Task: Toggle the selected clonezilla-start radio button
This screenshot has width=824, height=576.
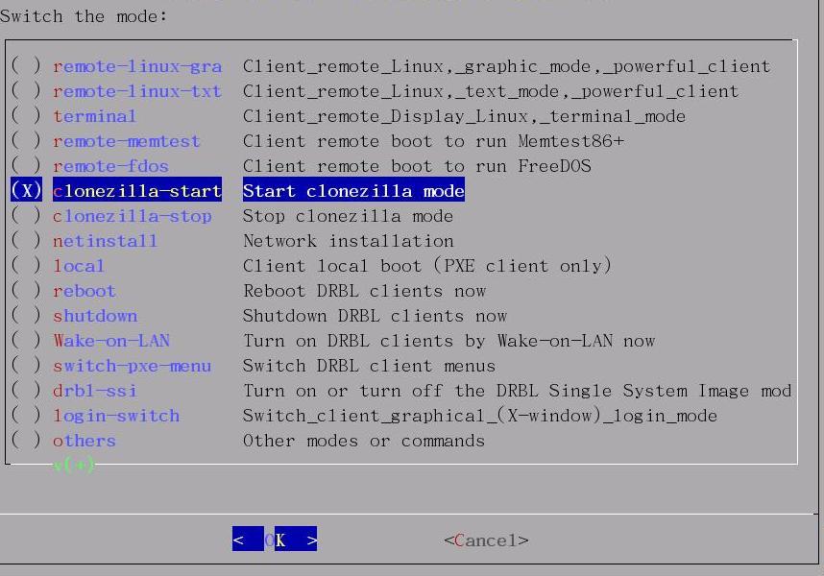Action: [26, 191]
